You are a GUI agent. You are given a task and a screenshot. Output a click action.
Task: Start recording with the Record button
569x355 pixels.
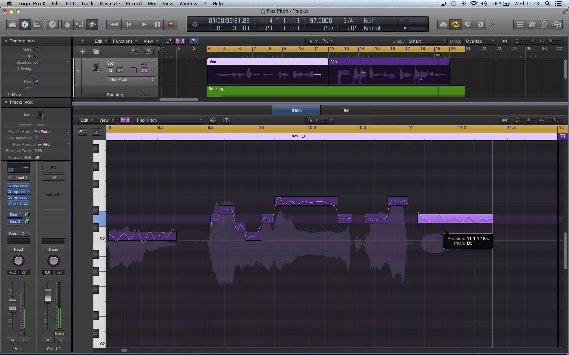171,24
